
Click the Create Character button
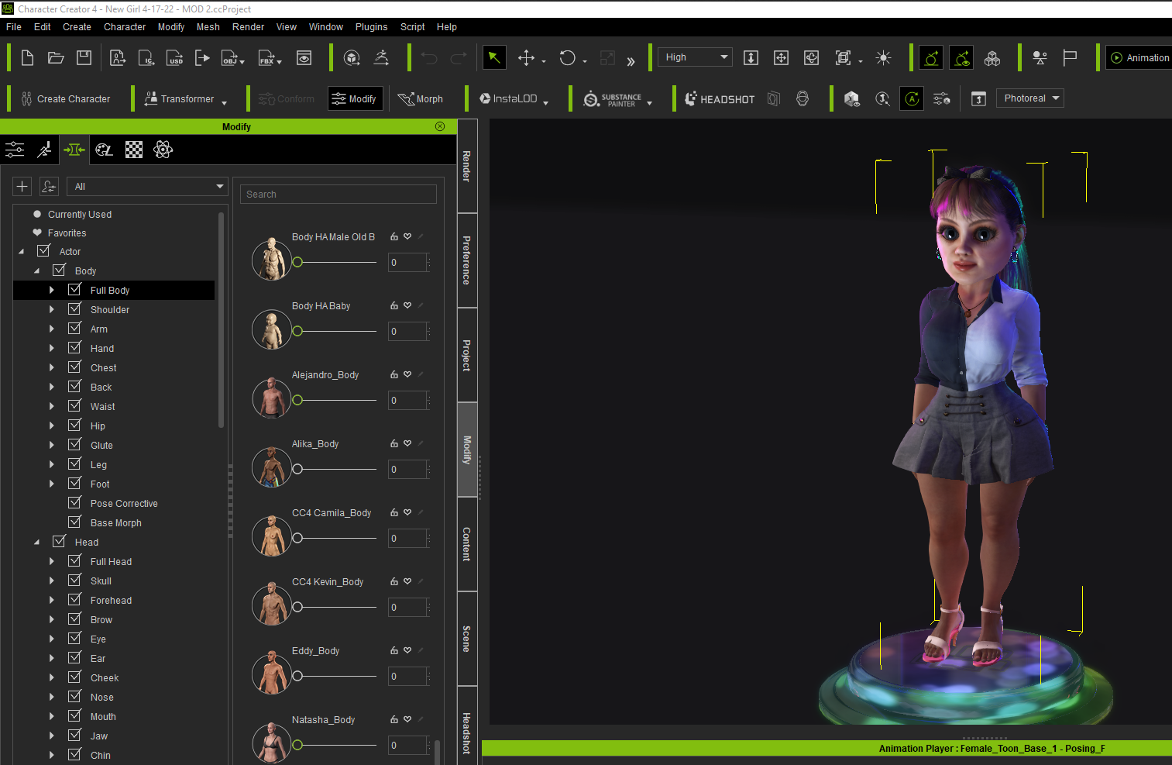pos(66,99)
